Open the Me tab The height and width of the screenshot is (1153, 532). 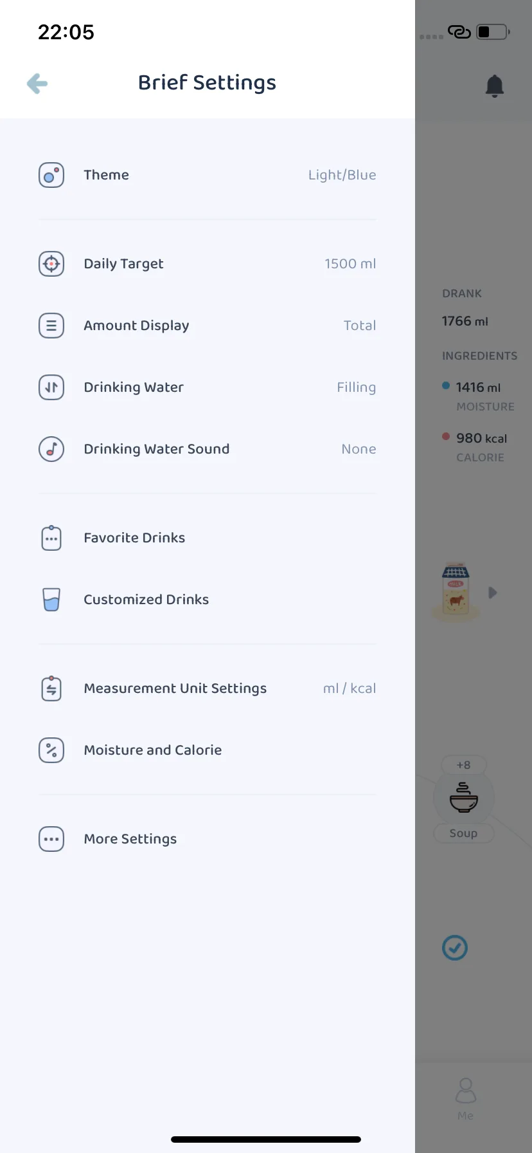point(465,1099)
